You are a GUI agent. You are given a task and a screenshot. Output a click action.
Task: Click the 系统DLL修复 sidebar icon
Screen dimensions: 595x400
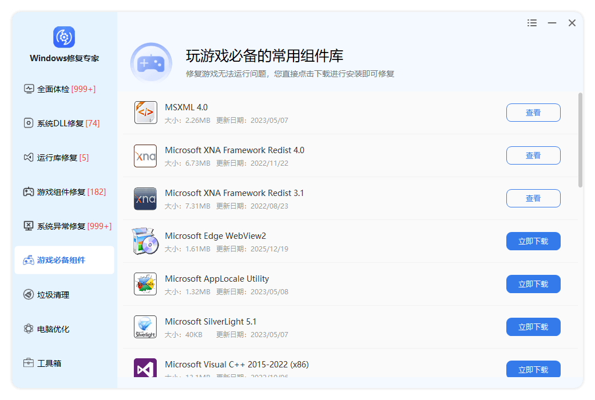point(29,123)
